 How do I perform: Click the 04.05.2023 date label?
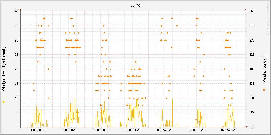pyautogui.click(x=132, y=130)
